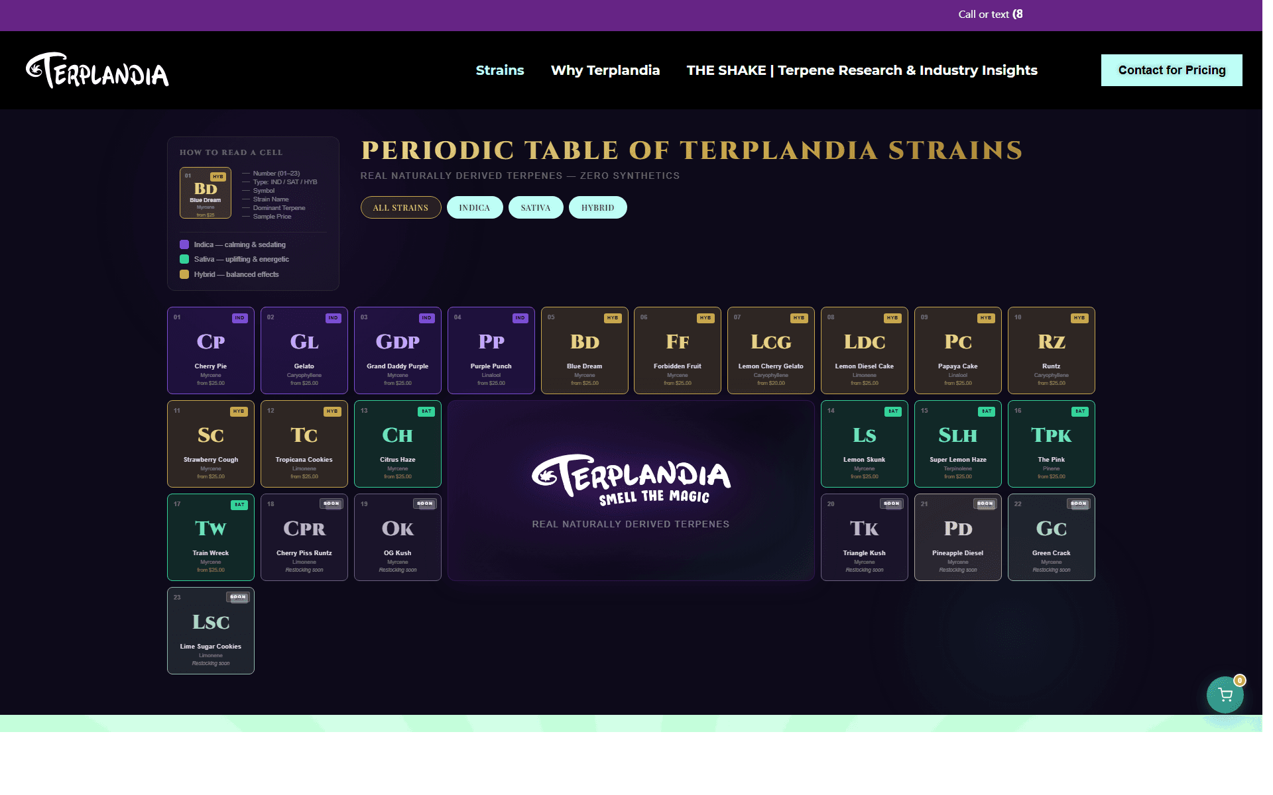This screenshot has width=1273, height=795.
Task: Open the Blue Dream cell in table
Action: (x=585, y=350)
